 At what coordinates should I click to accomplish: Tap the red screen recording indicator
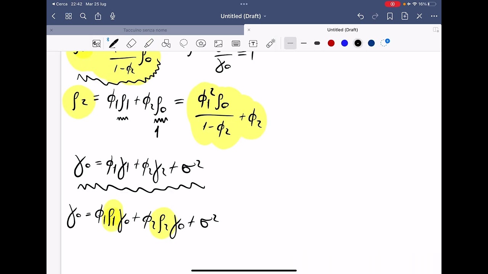[x=393, y=4]
